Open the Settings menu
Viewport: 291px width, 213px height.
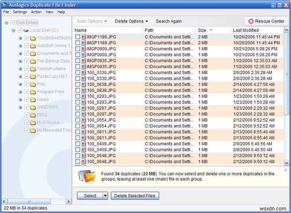coord(20,12)
